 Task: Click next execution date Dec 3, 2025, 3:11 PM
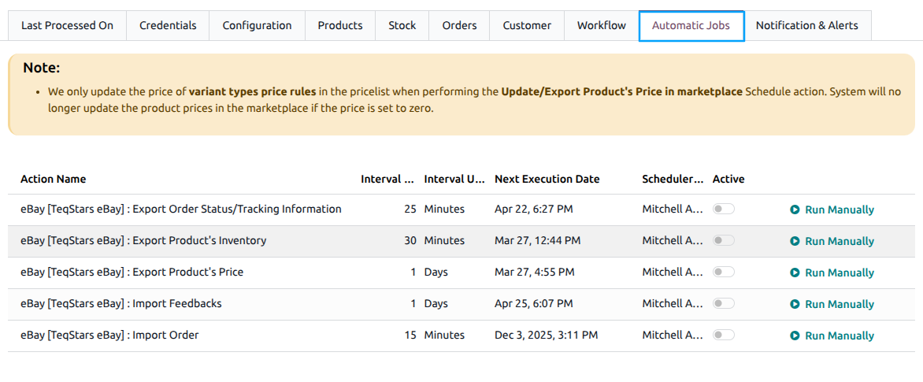coord(547,335)
